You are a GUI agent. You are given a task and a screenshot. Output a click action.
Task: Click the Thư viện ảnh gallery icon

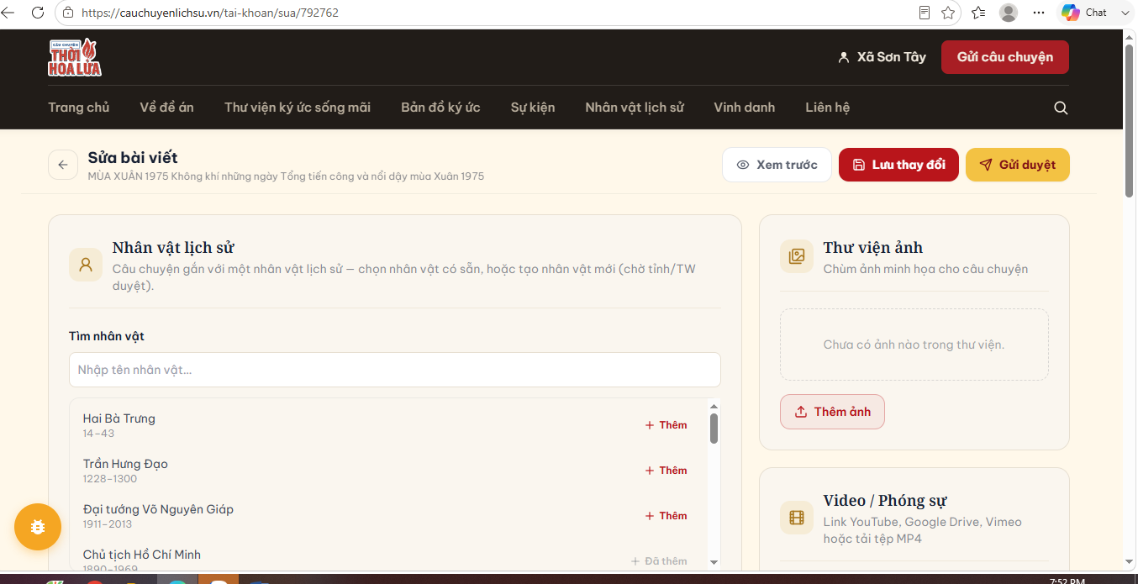797,256
